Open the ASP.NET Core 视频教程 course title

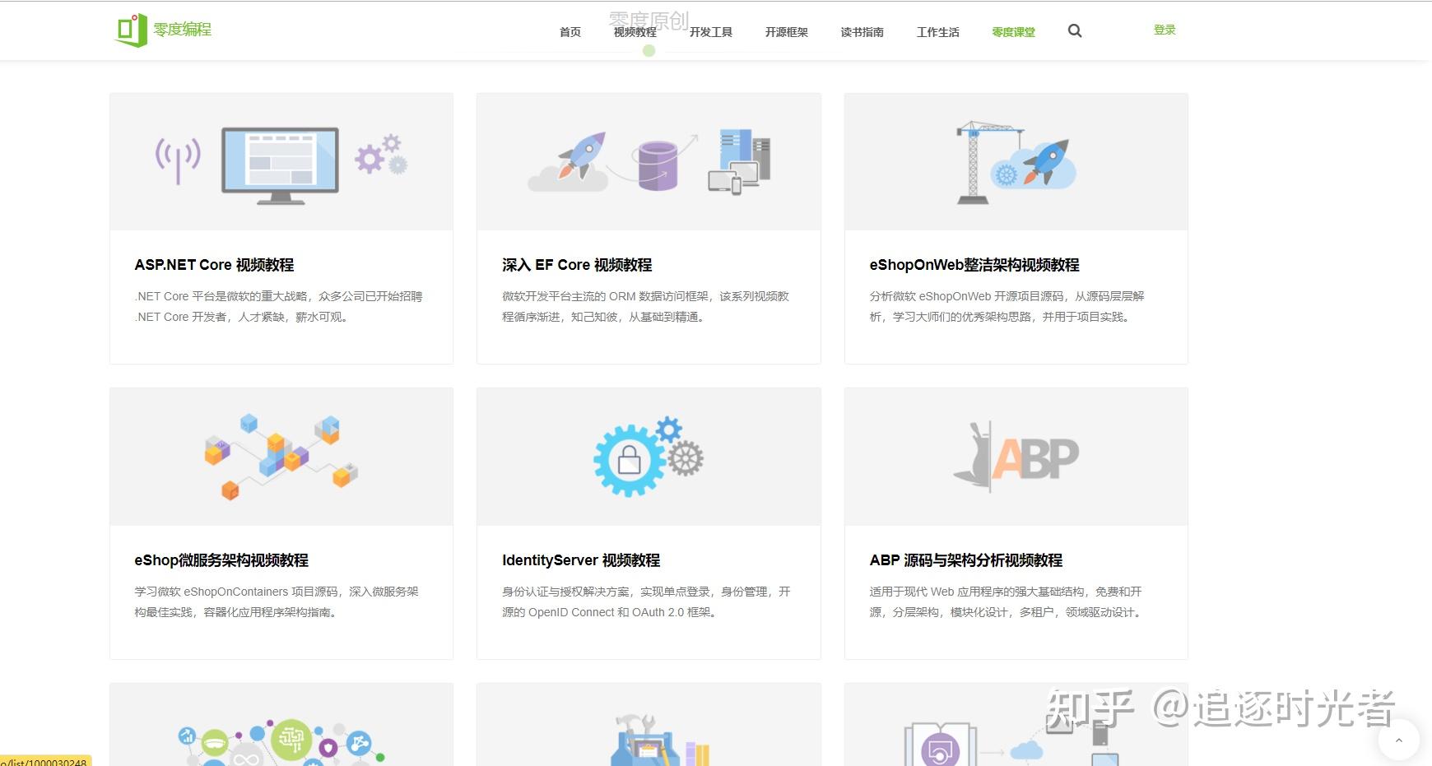(214, 265)
